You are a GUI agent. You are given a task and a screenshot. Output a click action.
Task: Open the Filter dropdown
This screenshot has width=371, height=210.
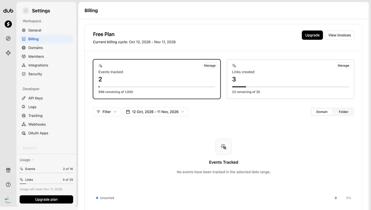pos(107,112)
